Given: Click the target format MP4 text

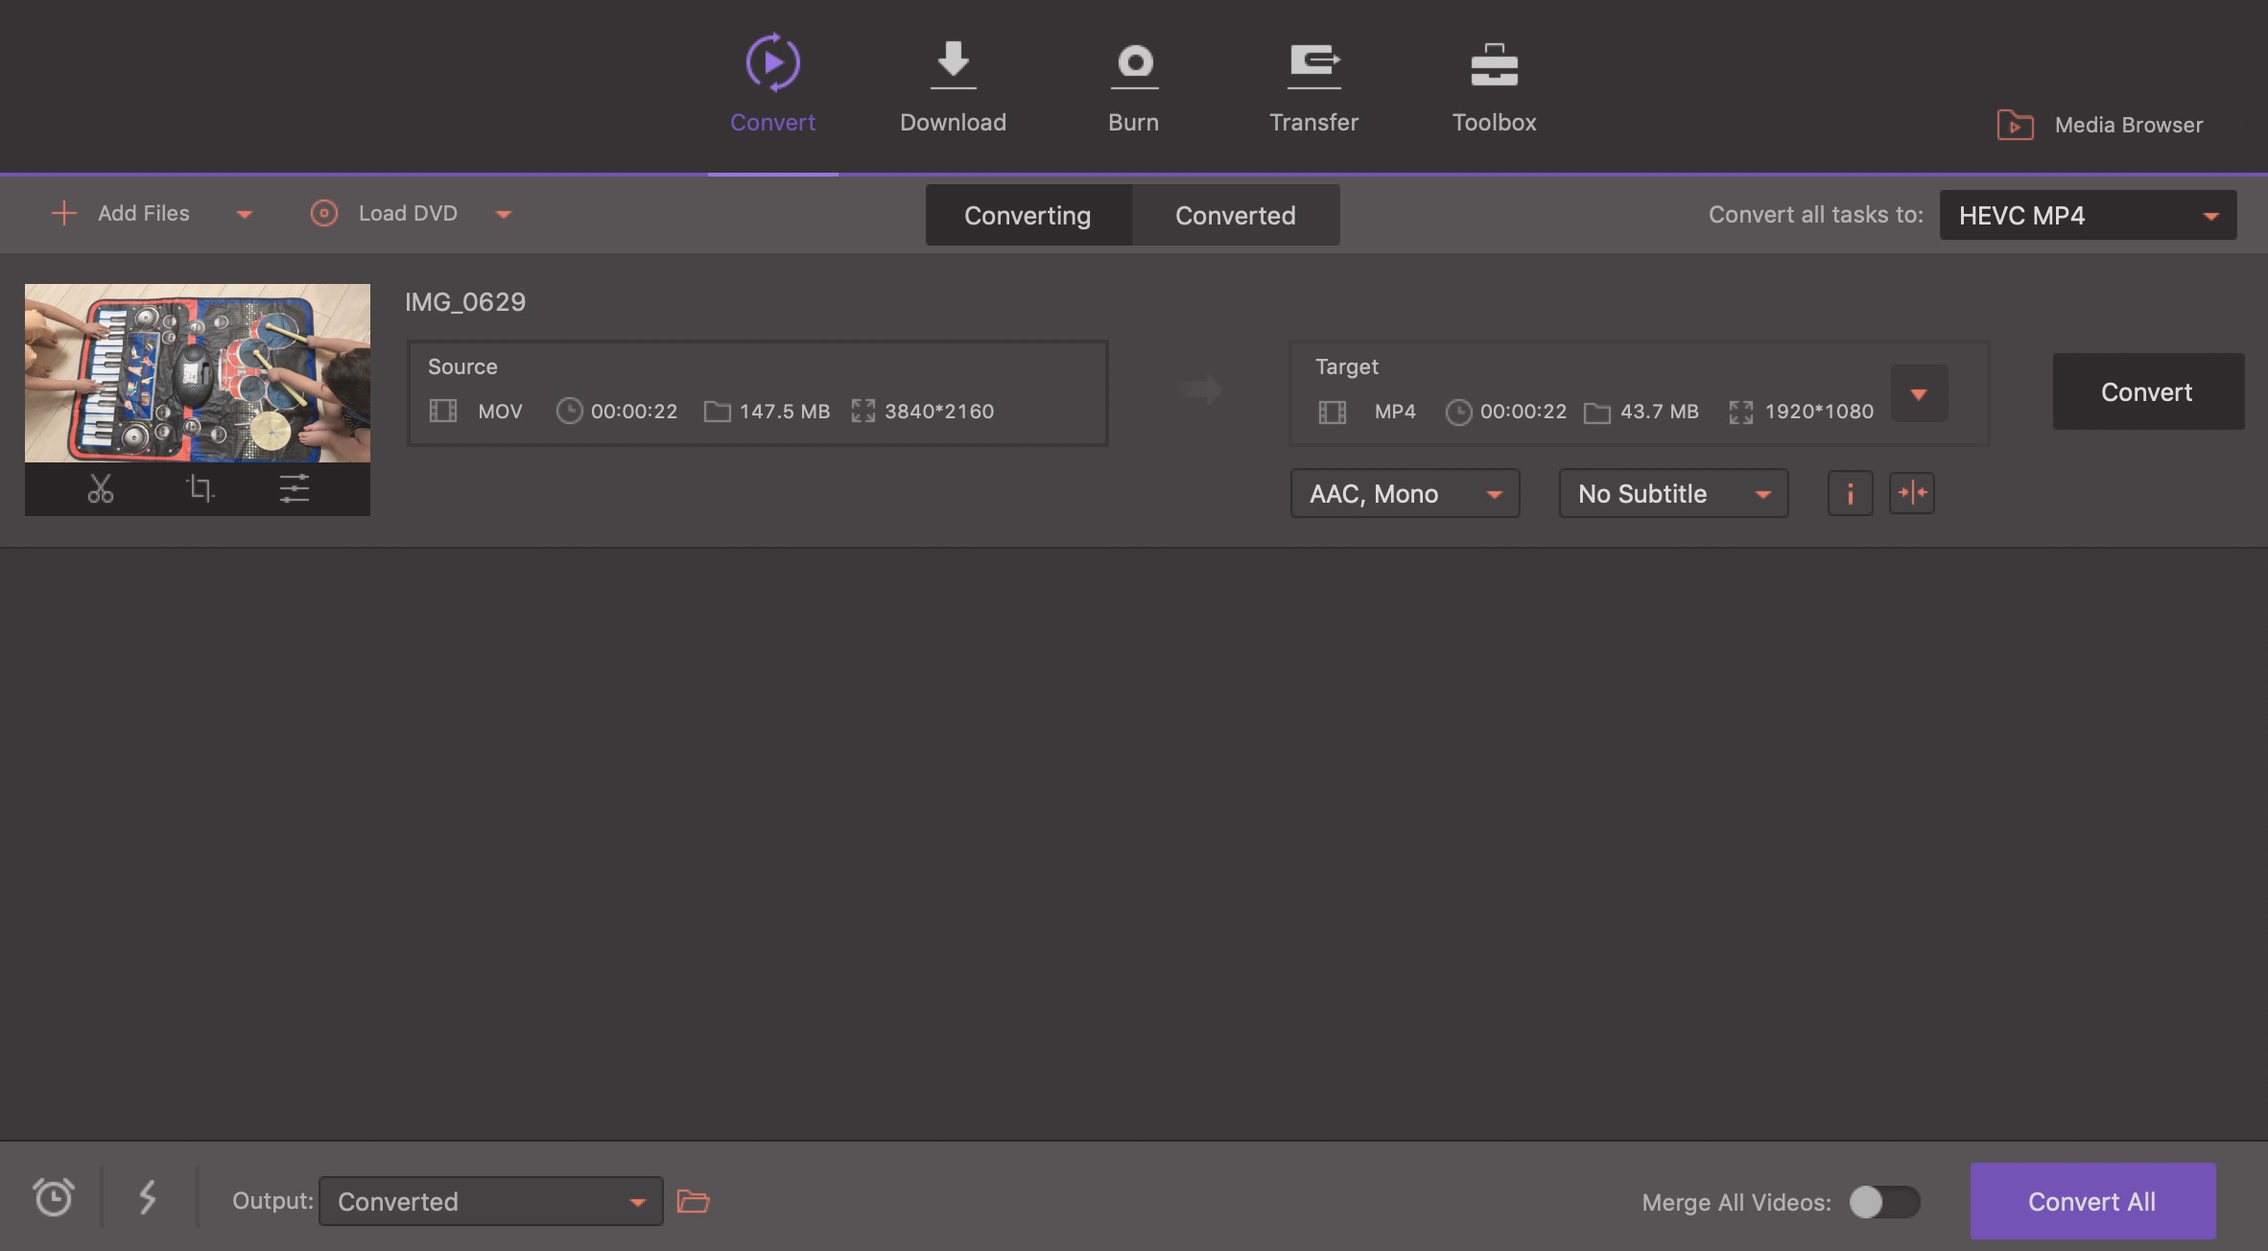Looking at the screenshot, I should [1395, 412].
